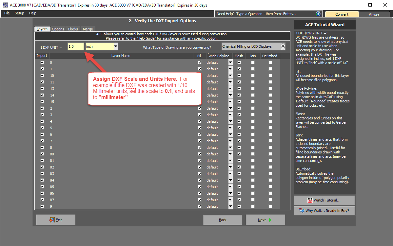This screenshot has width=393, height=246.
Task: Toggle Fill checkbox for layer 7
Action: pyautogui.click(x=200, y=141)
